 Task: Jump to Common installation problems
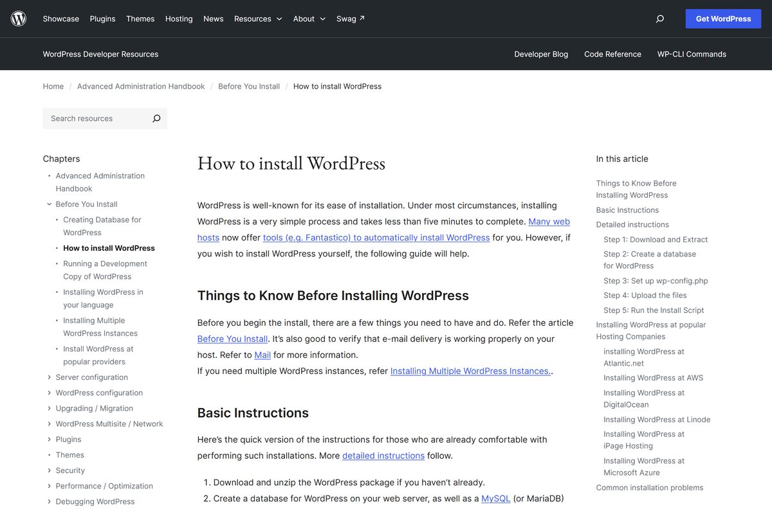pos(650,488)
